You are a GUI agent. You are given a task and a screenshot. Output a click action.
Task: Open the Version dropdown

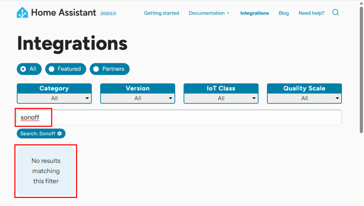pyautogui.click(x=138, y=98)
